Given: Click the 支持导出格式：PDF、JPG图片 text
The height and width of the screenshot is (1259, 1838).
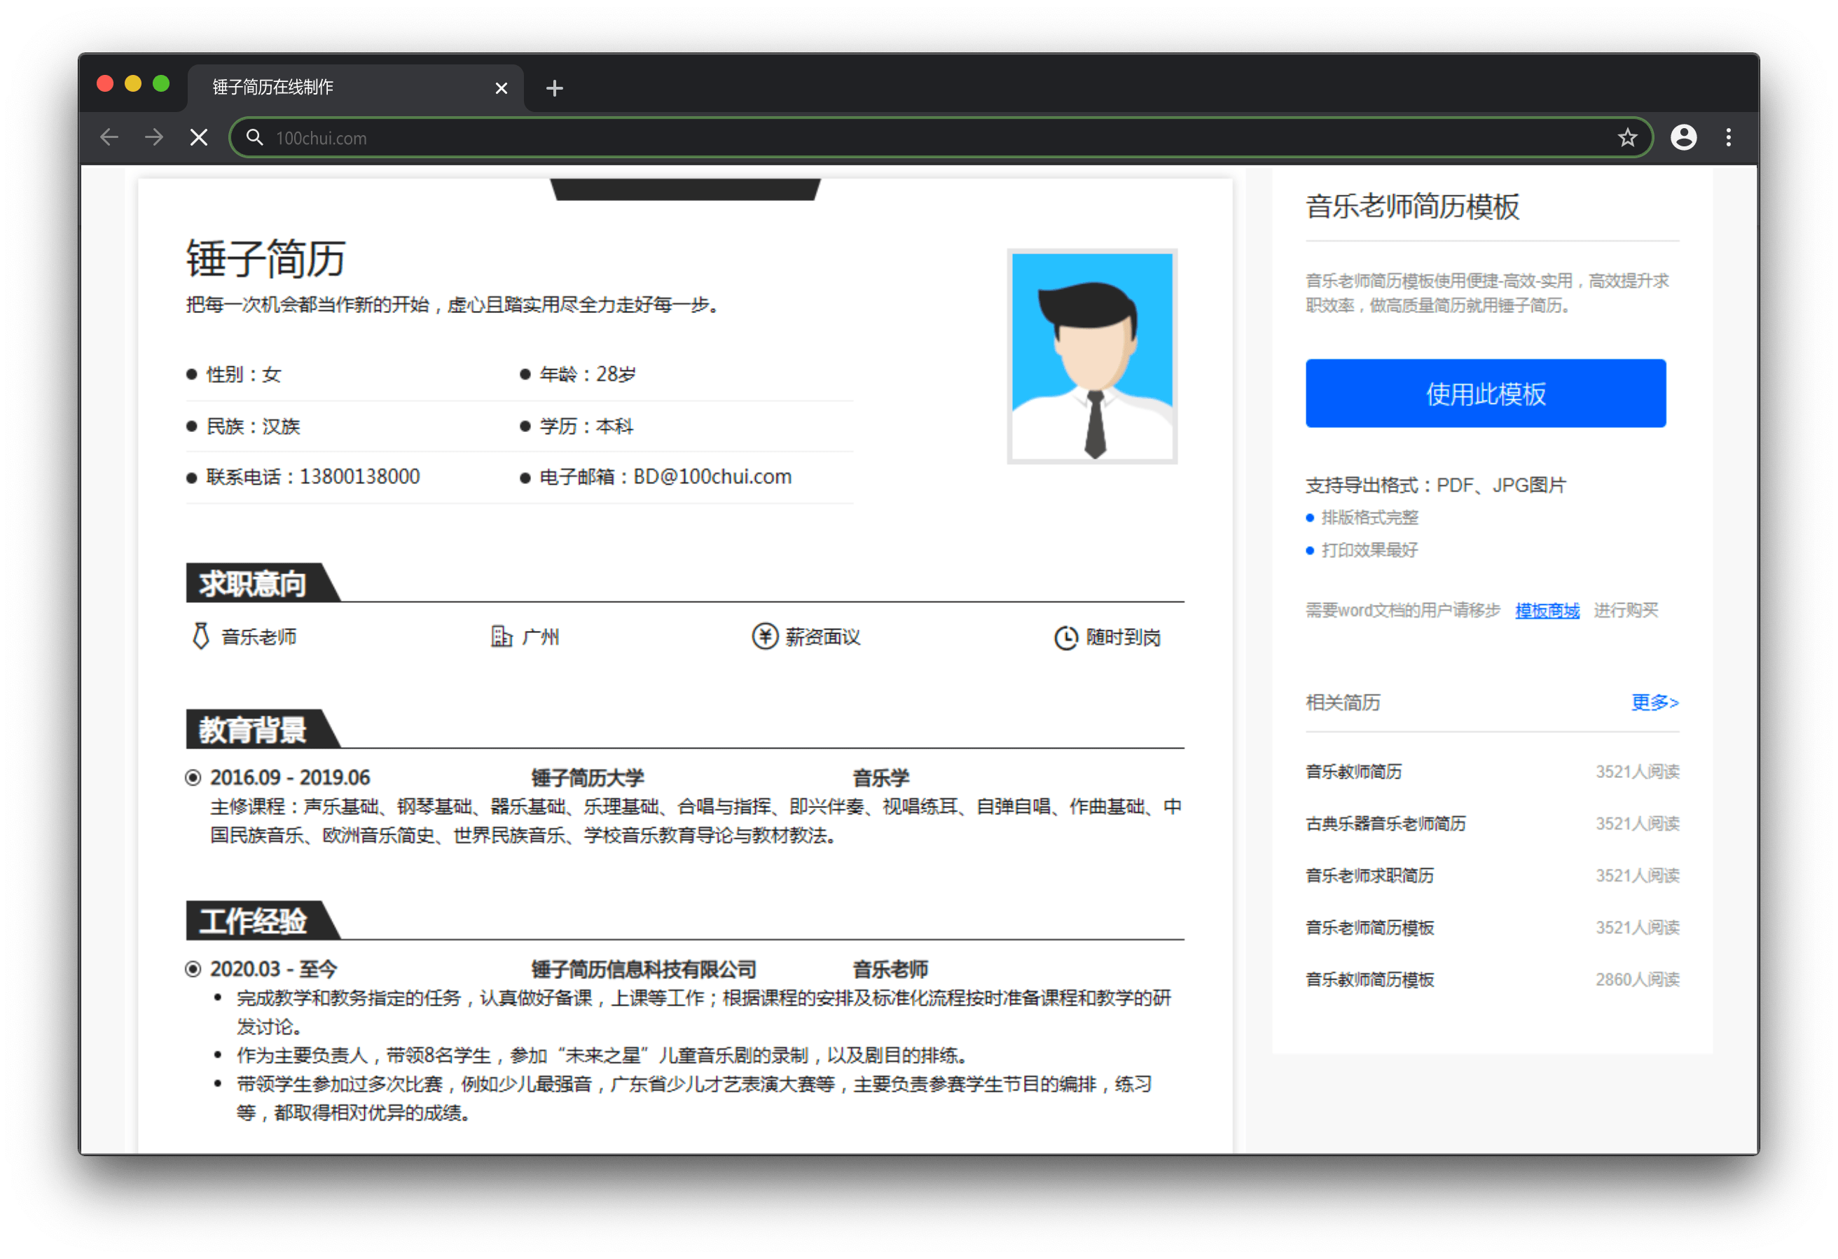Looking at the screenshot, I should click(1435, 485).
